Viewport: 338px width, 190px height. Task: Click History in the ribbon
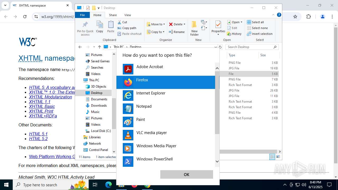(234, 34)
